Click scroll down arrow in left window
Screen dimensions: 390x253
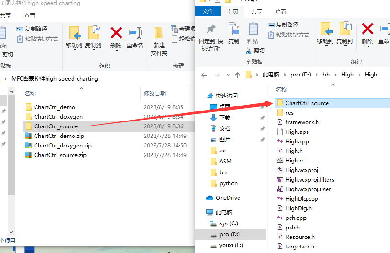[x=11, y=232]
